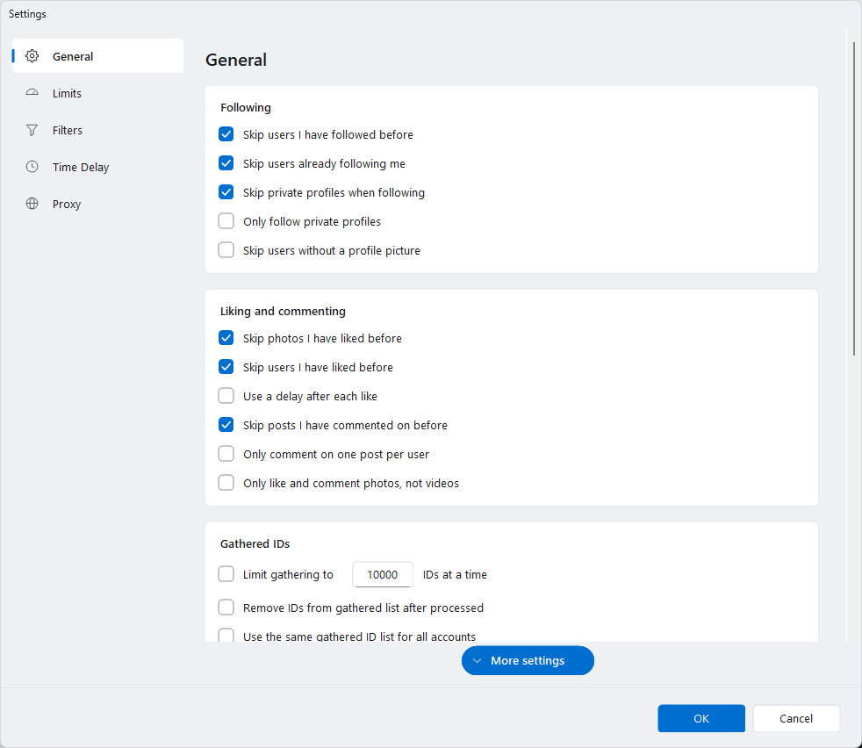Check Use the same gathered ID list option
The image size is (862, 748).
[226, 636]
